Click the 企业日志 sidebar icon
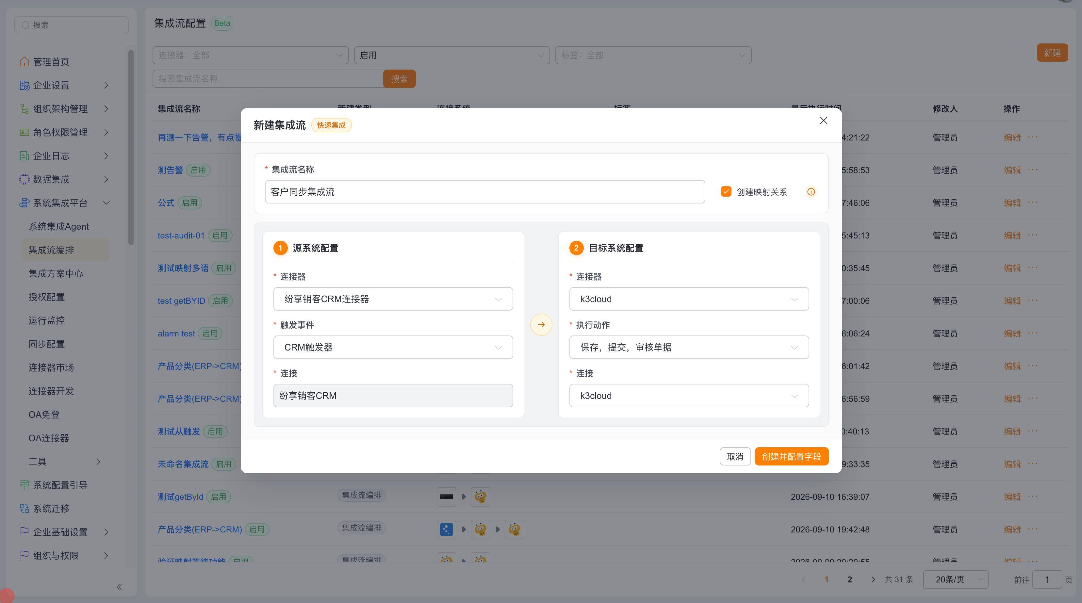 25,156
